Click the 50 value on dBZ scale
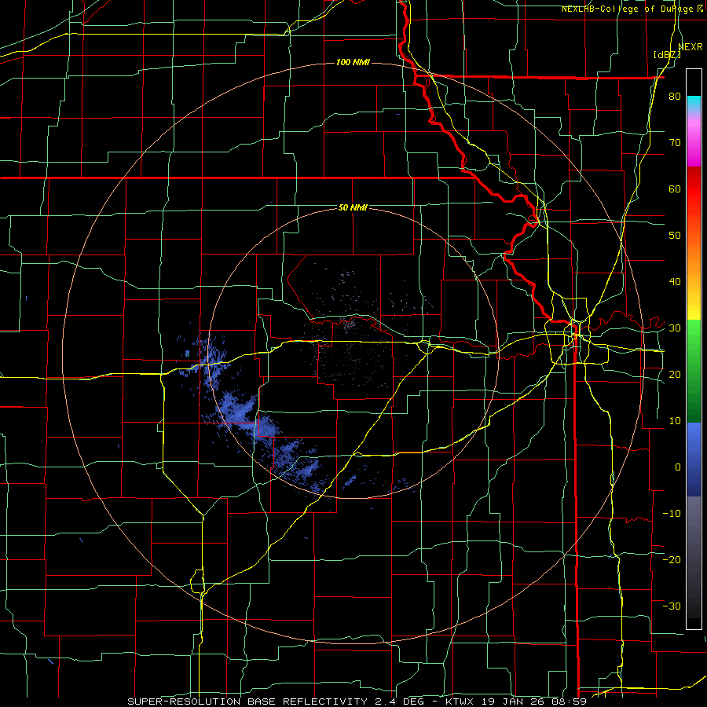The width and height of the screenshot is (707, 707). [x=675, y=236]
